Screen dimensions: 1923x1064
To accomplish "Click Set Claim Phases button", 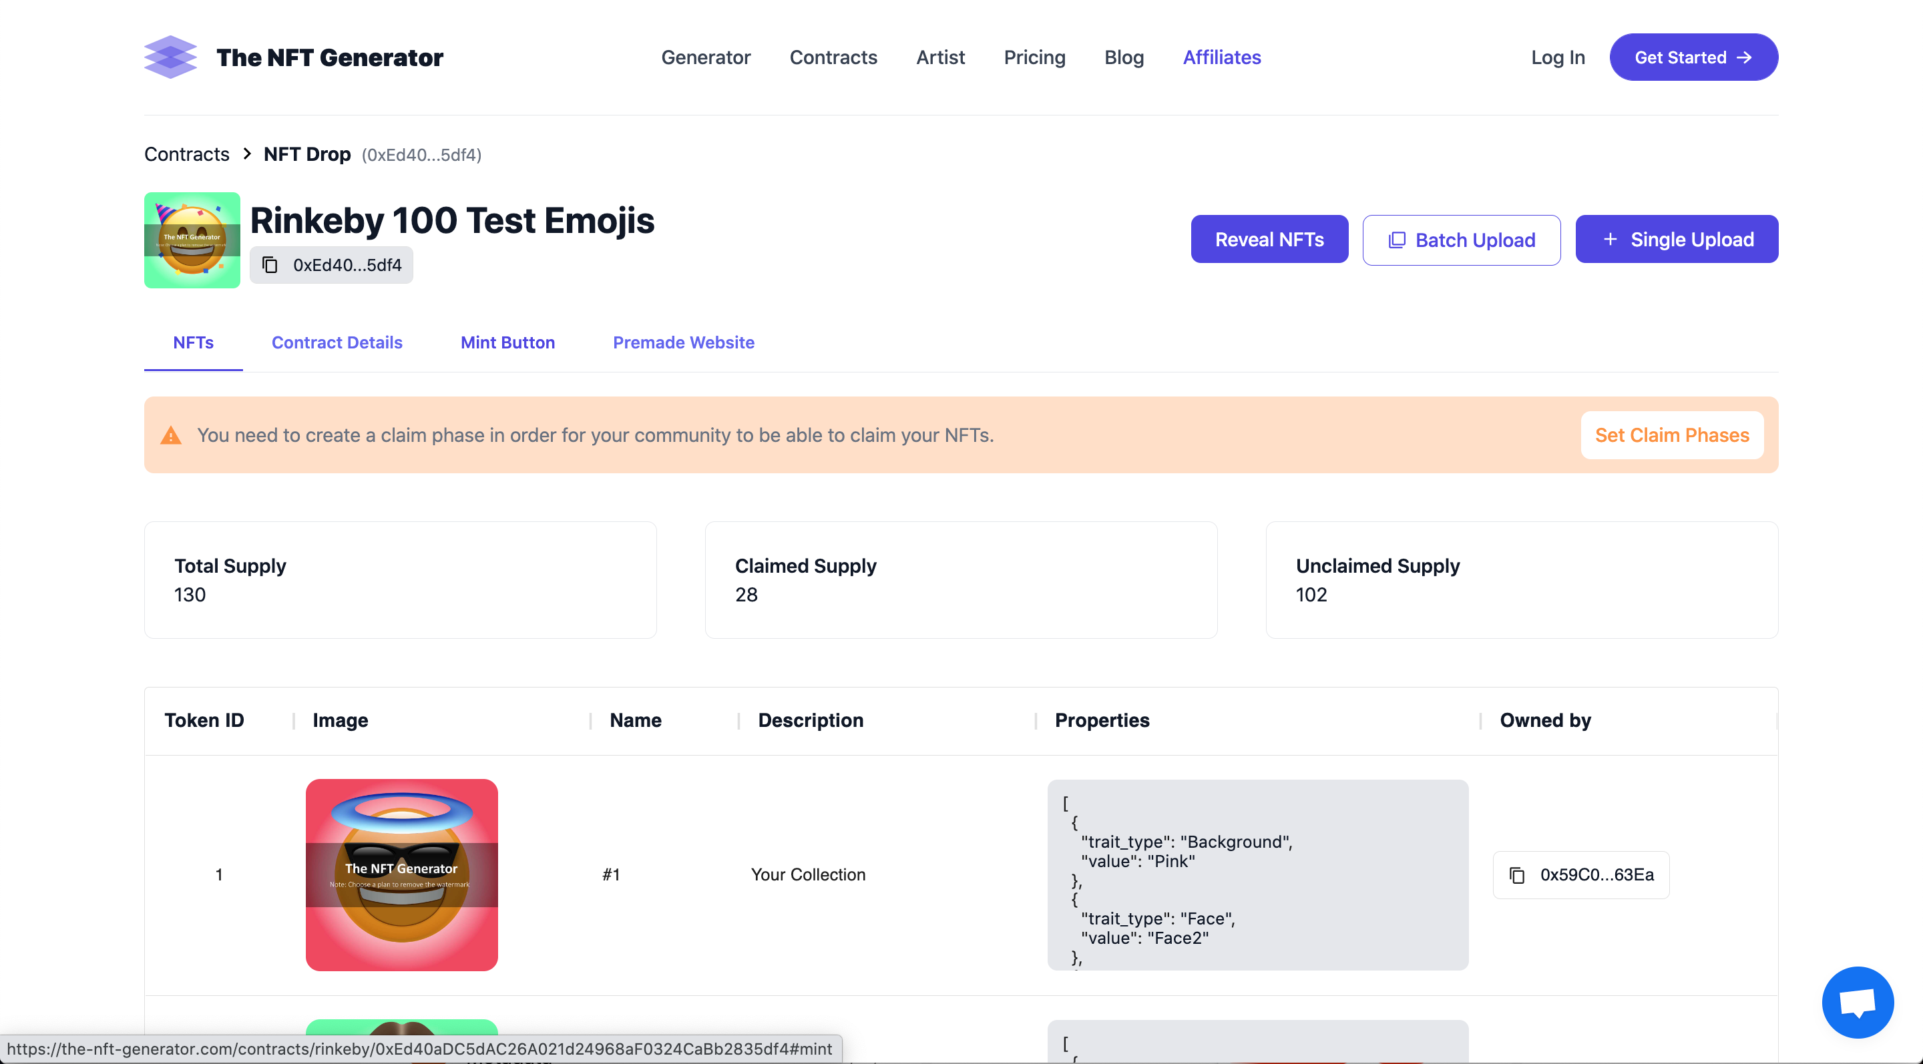I will coord(1671,435).
